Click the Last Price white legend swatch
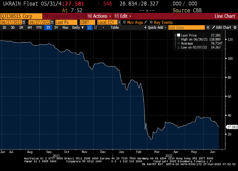This screenshot has width=238, height=171. (x=178, y=35)
